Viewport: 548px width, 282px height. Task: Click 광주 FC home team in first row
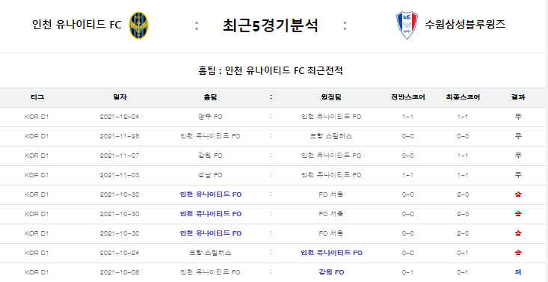(210, 117)
